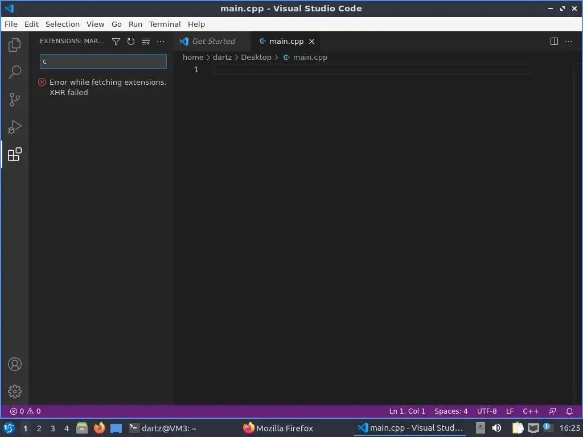Switch to the Get Started tab
Screen dimensions: 583x437
pyautogui.click(x=212, y=41)
